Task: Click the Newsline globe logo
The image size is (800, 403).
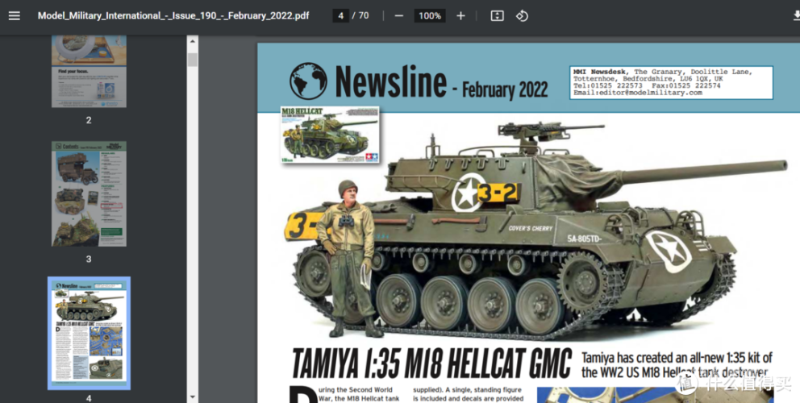Action: pos(308,81)
